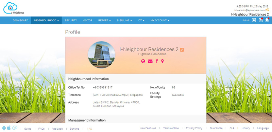Expand the Neighbourhood dropdown menu
Image resolution: width=272 pixels, height=132 pixels.
[x=47, y=20]
